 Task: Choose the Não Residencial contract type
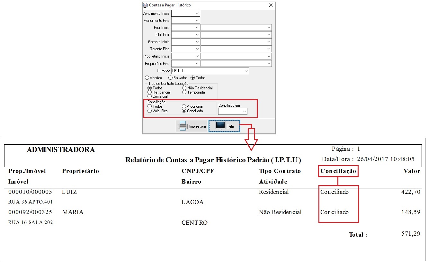pos(184,88)
